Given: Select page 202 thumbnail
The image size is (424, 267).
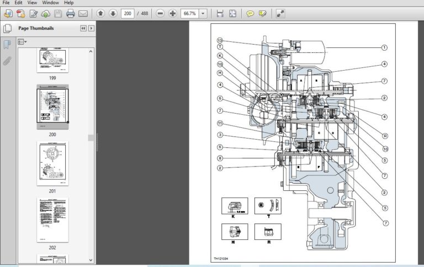Looking at the screenshot, I should tap(53, 220).
